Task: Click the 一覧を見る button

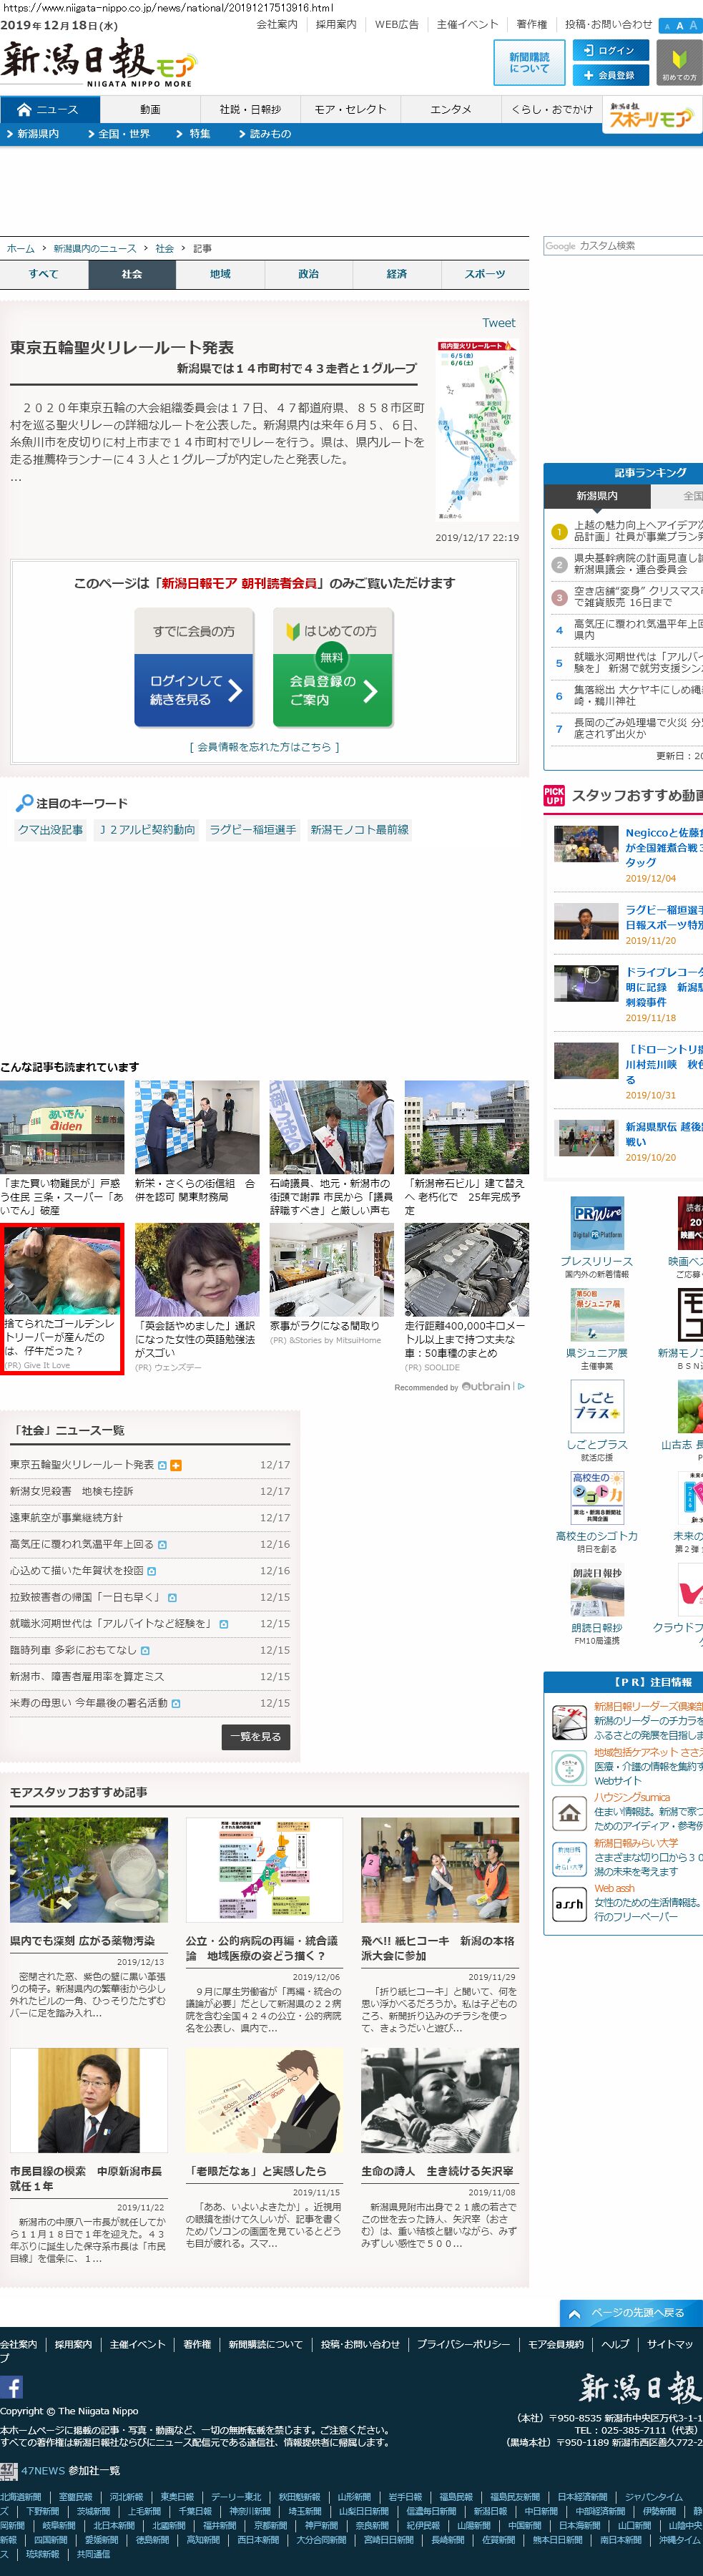Action: pyautogui.click(x=255, y=1736)
